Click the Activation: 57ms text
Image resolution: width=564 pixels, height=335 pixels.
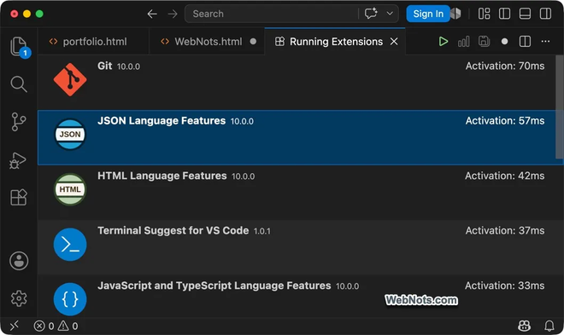[505, 121]
